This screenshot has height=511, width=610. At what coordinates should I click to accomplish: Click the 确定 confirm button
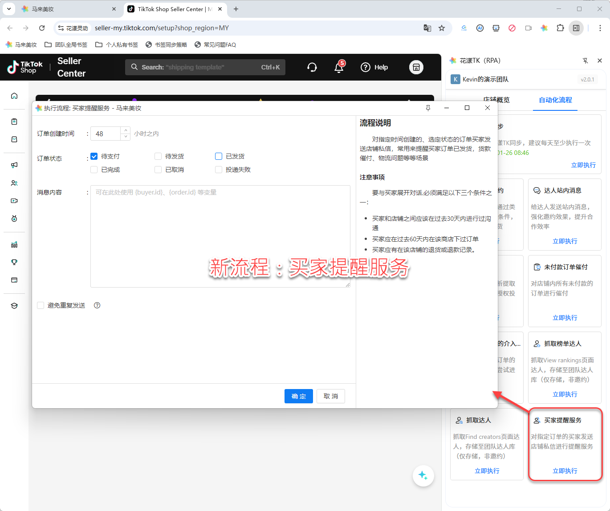(x=298, y=396)
